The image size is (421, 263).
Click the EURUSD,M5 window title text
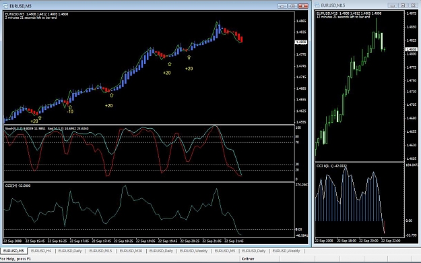(x=21, y=6)
